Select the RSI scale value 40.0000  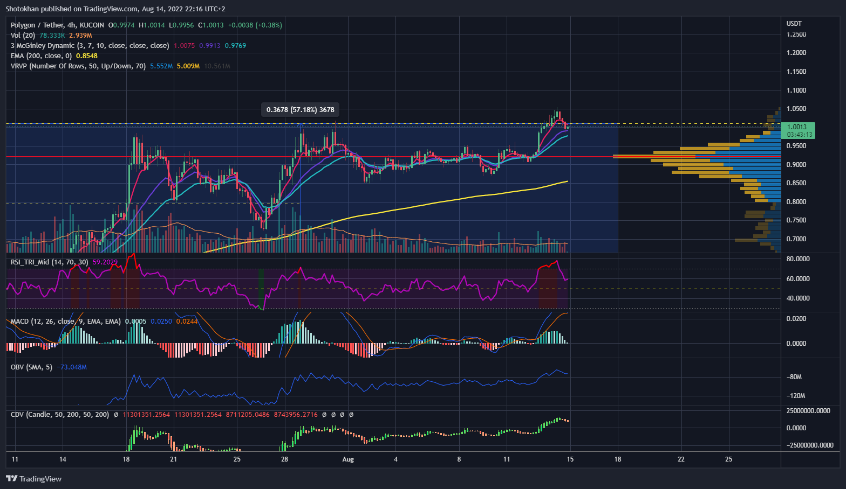point(798,298)
